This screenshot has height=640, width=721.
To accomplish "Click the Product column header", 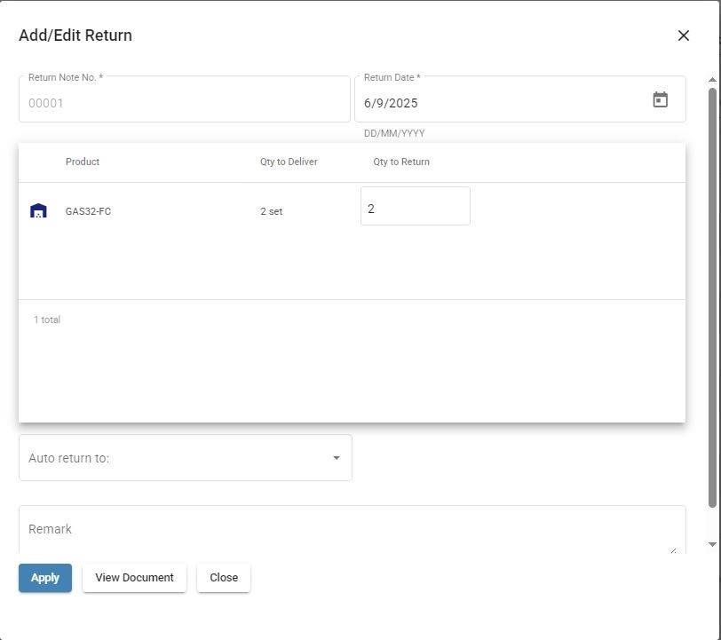I will pyautogui.click(x=83, y=162).
